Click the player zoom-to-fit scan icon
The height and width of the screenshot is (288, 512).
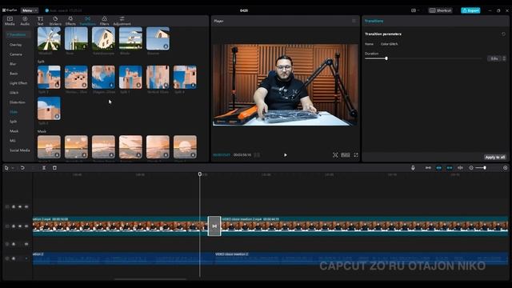click(335, 155)
